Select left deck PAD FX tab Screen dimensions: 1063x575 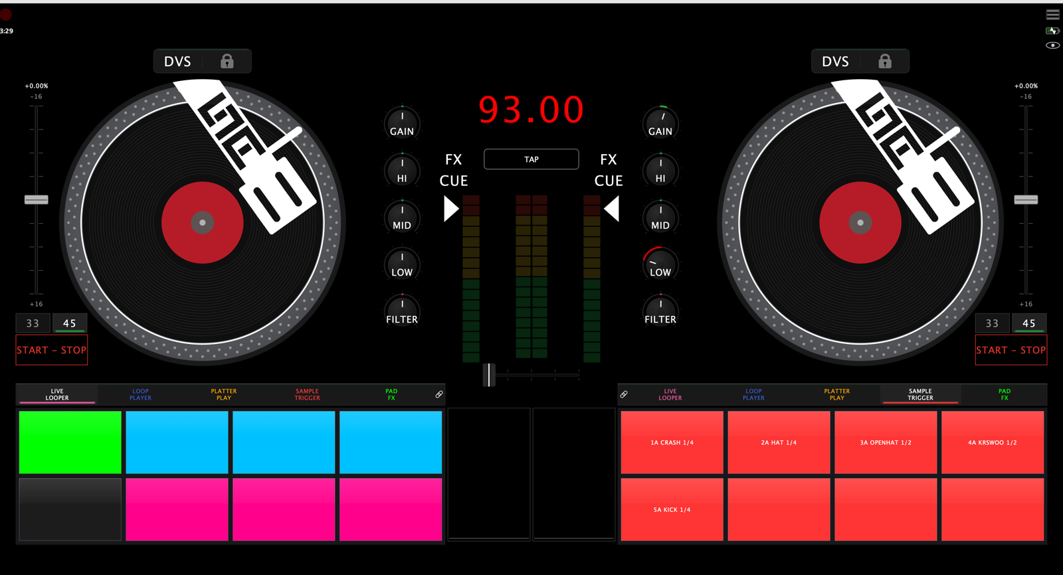click(391, 394)
